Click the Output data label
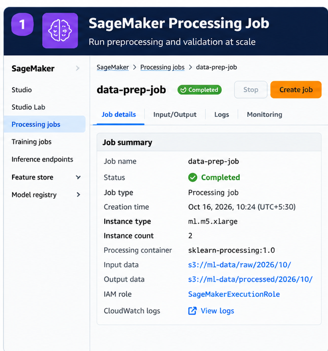328x351 pixels. point(124,279)
